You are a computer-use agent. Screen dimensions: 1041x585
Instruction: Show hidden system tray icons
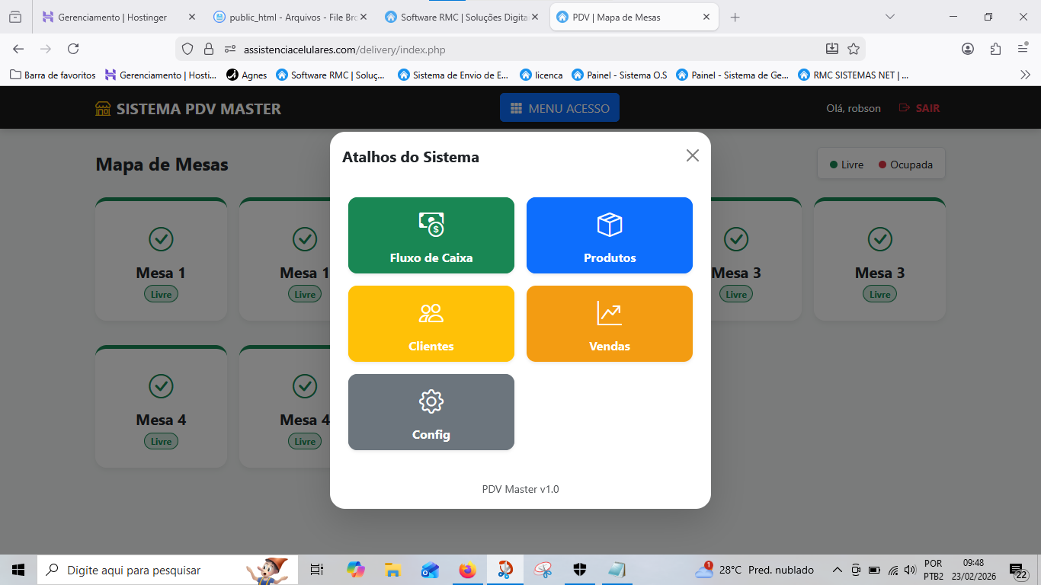click(x=837, y=570)
